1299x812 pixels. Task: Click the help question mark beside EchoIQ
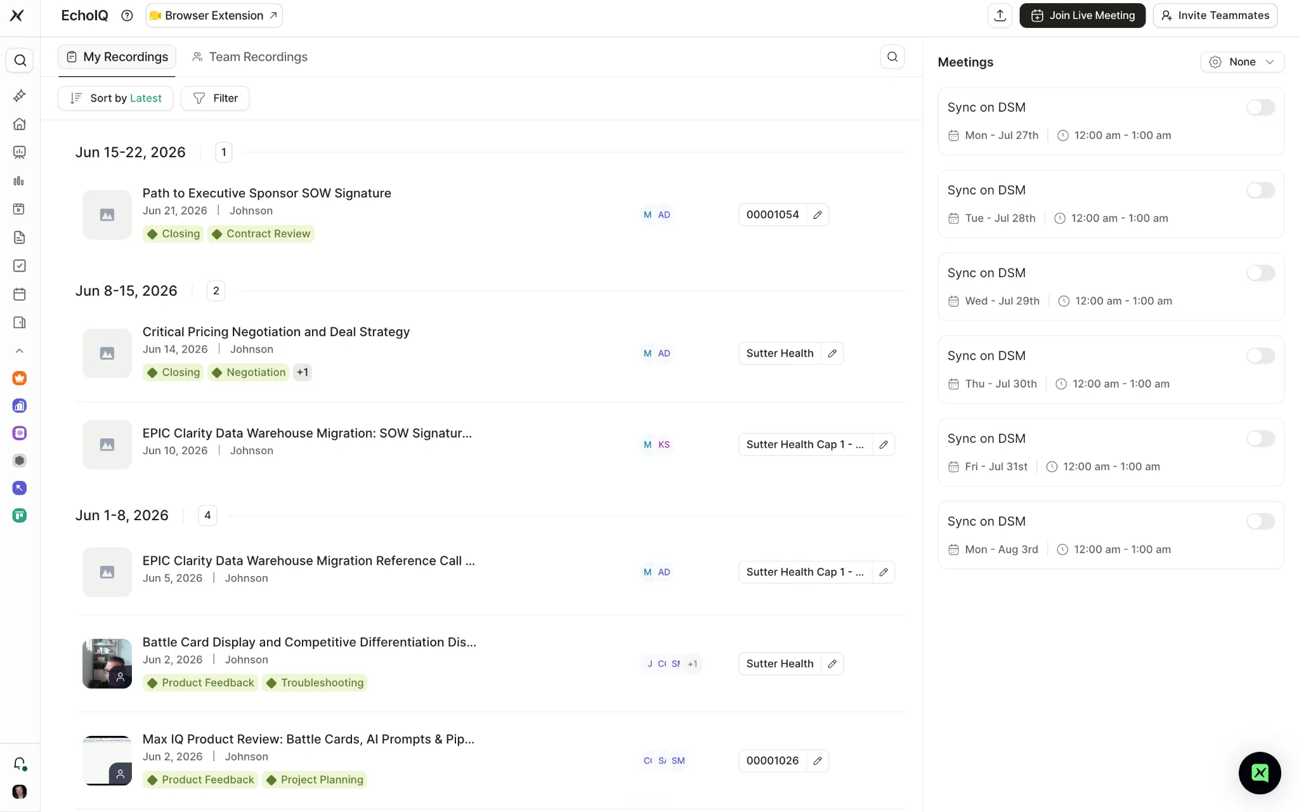127,15
